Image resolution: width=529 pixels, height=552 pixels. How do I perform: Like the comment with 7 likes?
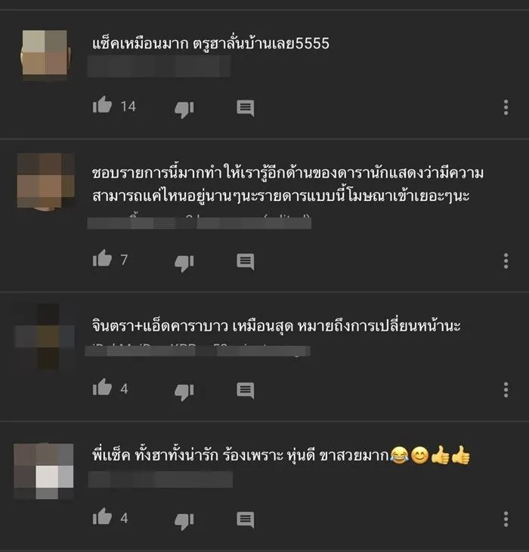[x=102, y=258]
